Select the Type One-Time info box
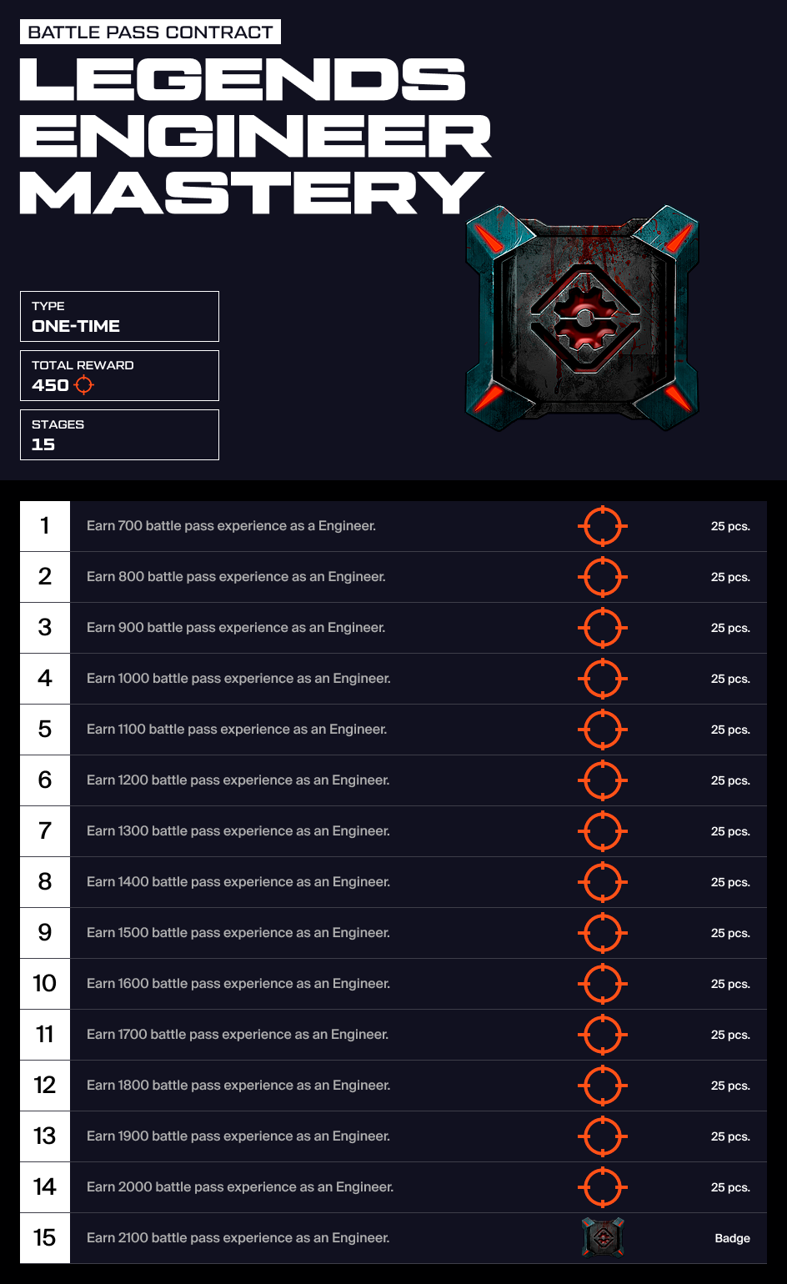 [119, 316]
